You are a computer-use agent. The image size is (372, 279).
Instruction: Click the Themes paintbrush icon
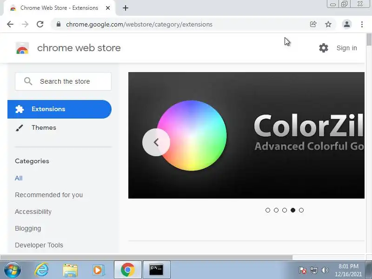19,128
